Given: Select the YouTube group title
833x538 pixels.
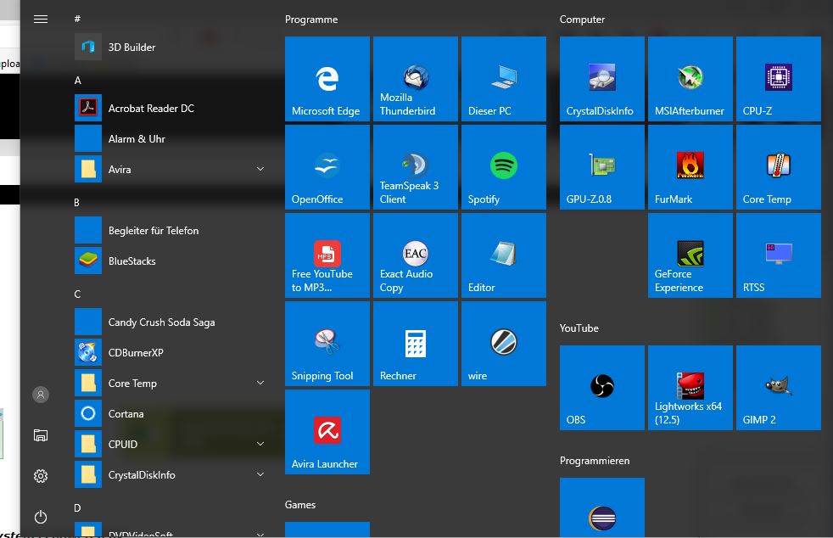Looking at the screenshot, I should [579, 328].
